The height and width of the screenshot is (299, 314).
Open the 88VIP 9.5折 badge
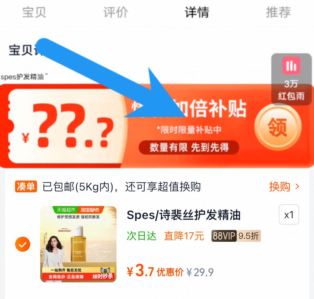pos(236,236)
